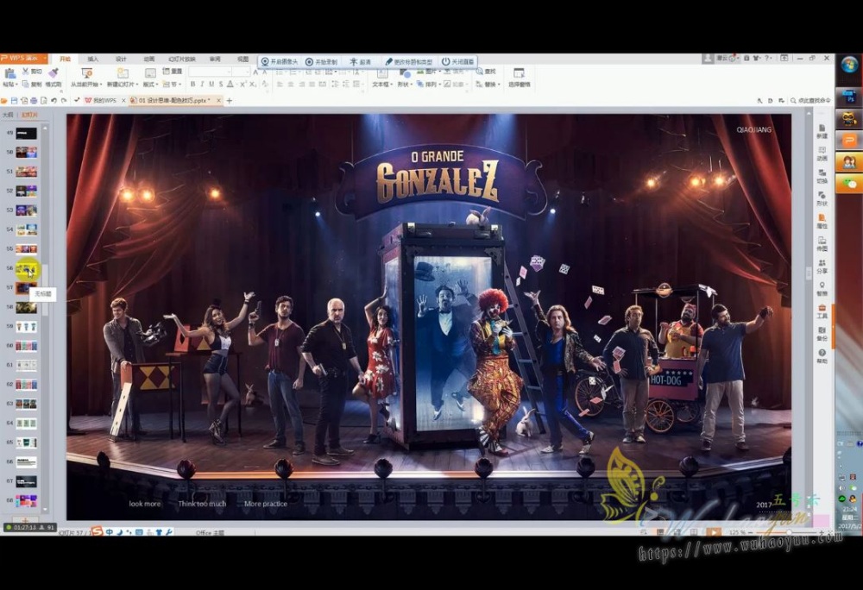Toggle Underline formatting
Screen dimensions: 863x590
211,85
